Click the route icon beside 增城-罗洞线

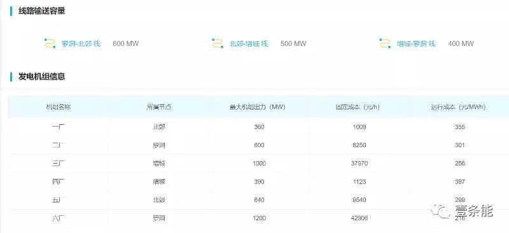(385, 43)
